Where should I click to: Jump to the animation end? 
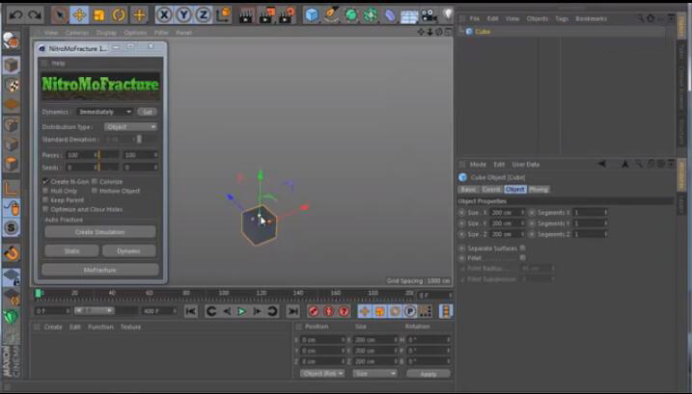292,311
